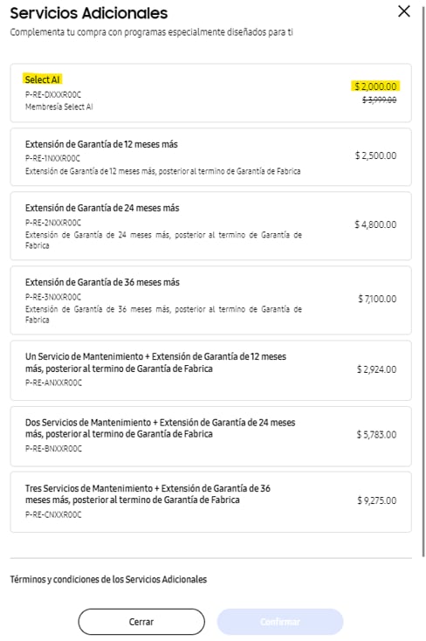426x641 pixels.
Task: Choose Extensión de Garantía de 36 meses más
Action: pyautogui.click(x=210, y=300)
